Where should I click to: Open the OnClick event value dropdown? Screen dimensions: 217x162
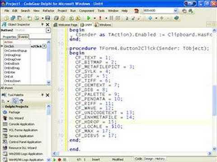tap(44, 46)
